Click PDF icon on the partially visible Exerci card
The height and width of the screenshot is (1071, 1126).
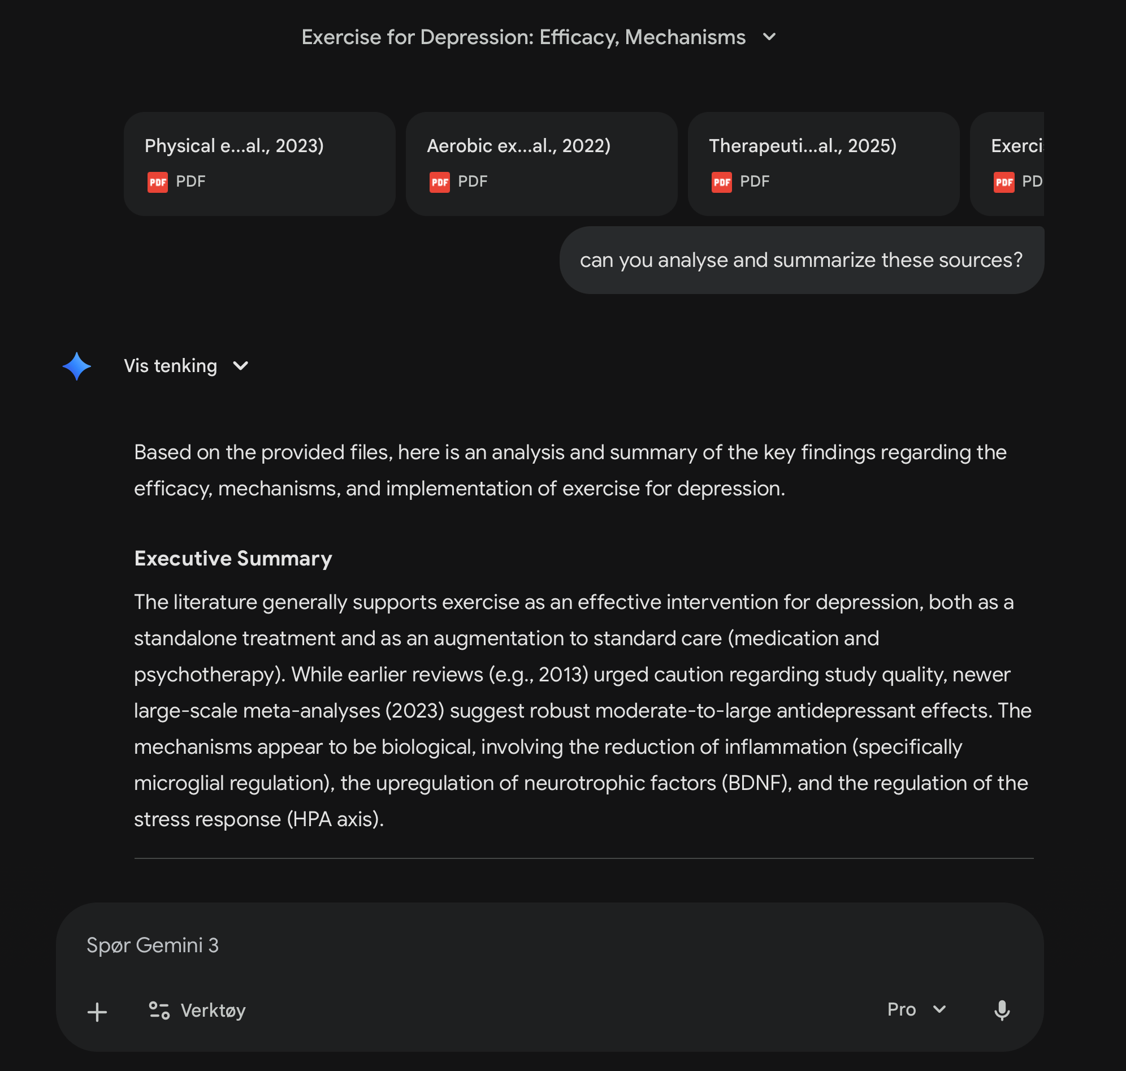coord(1003,182)
